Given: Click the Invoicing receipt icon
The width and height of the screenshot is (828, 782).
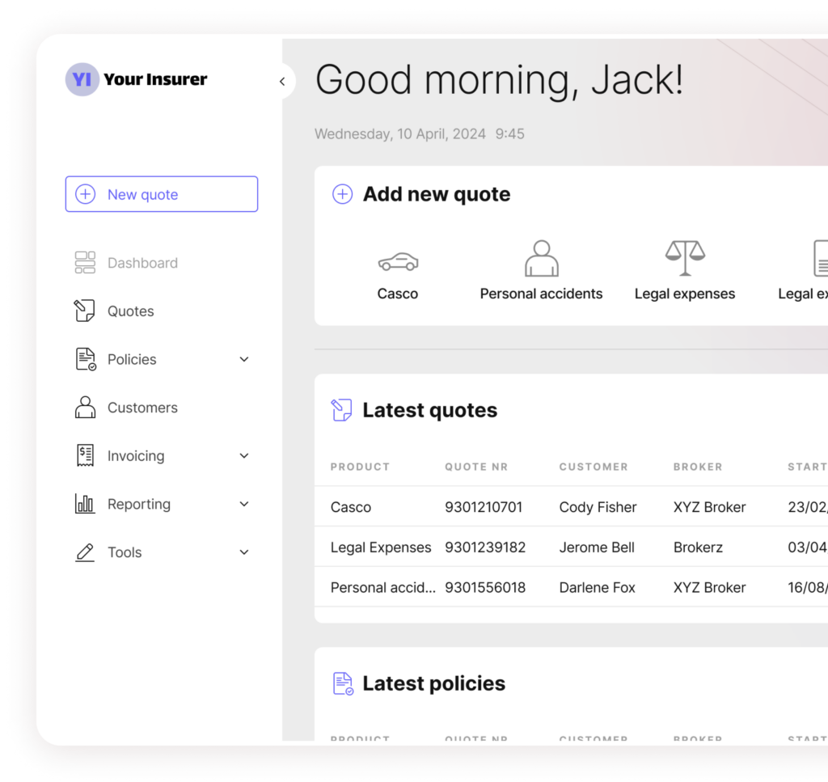Looking at the screenshot, I should 85,455.
